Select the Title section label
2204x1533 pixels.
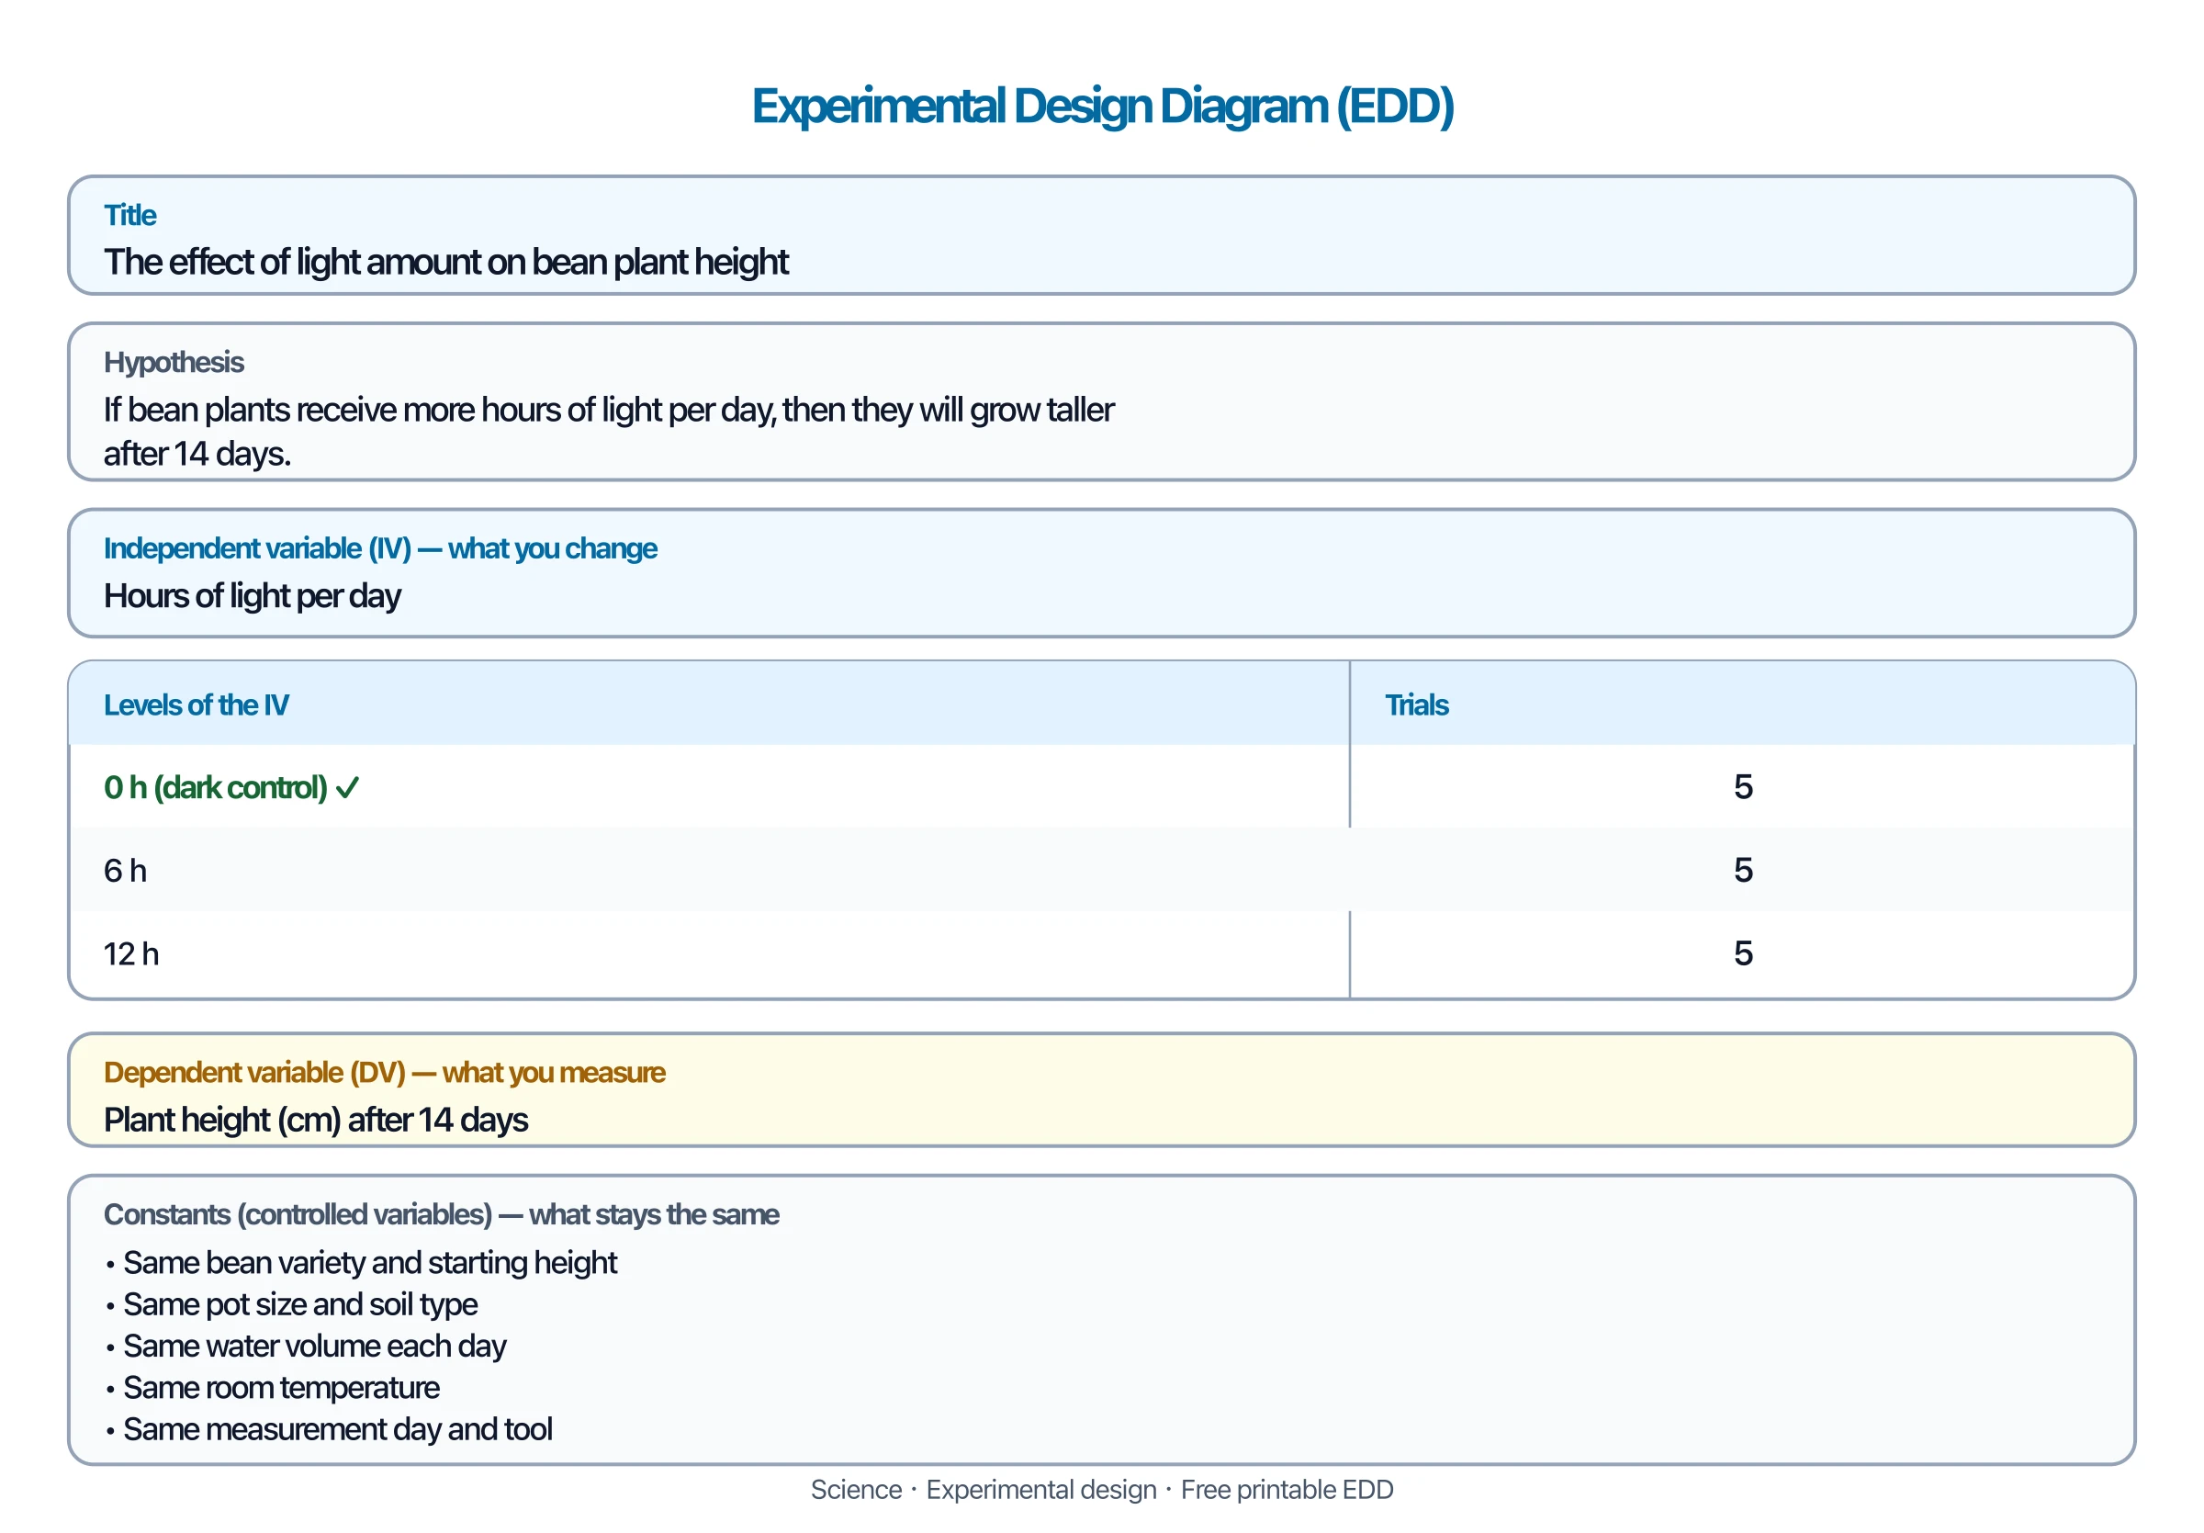(129, 215)
